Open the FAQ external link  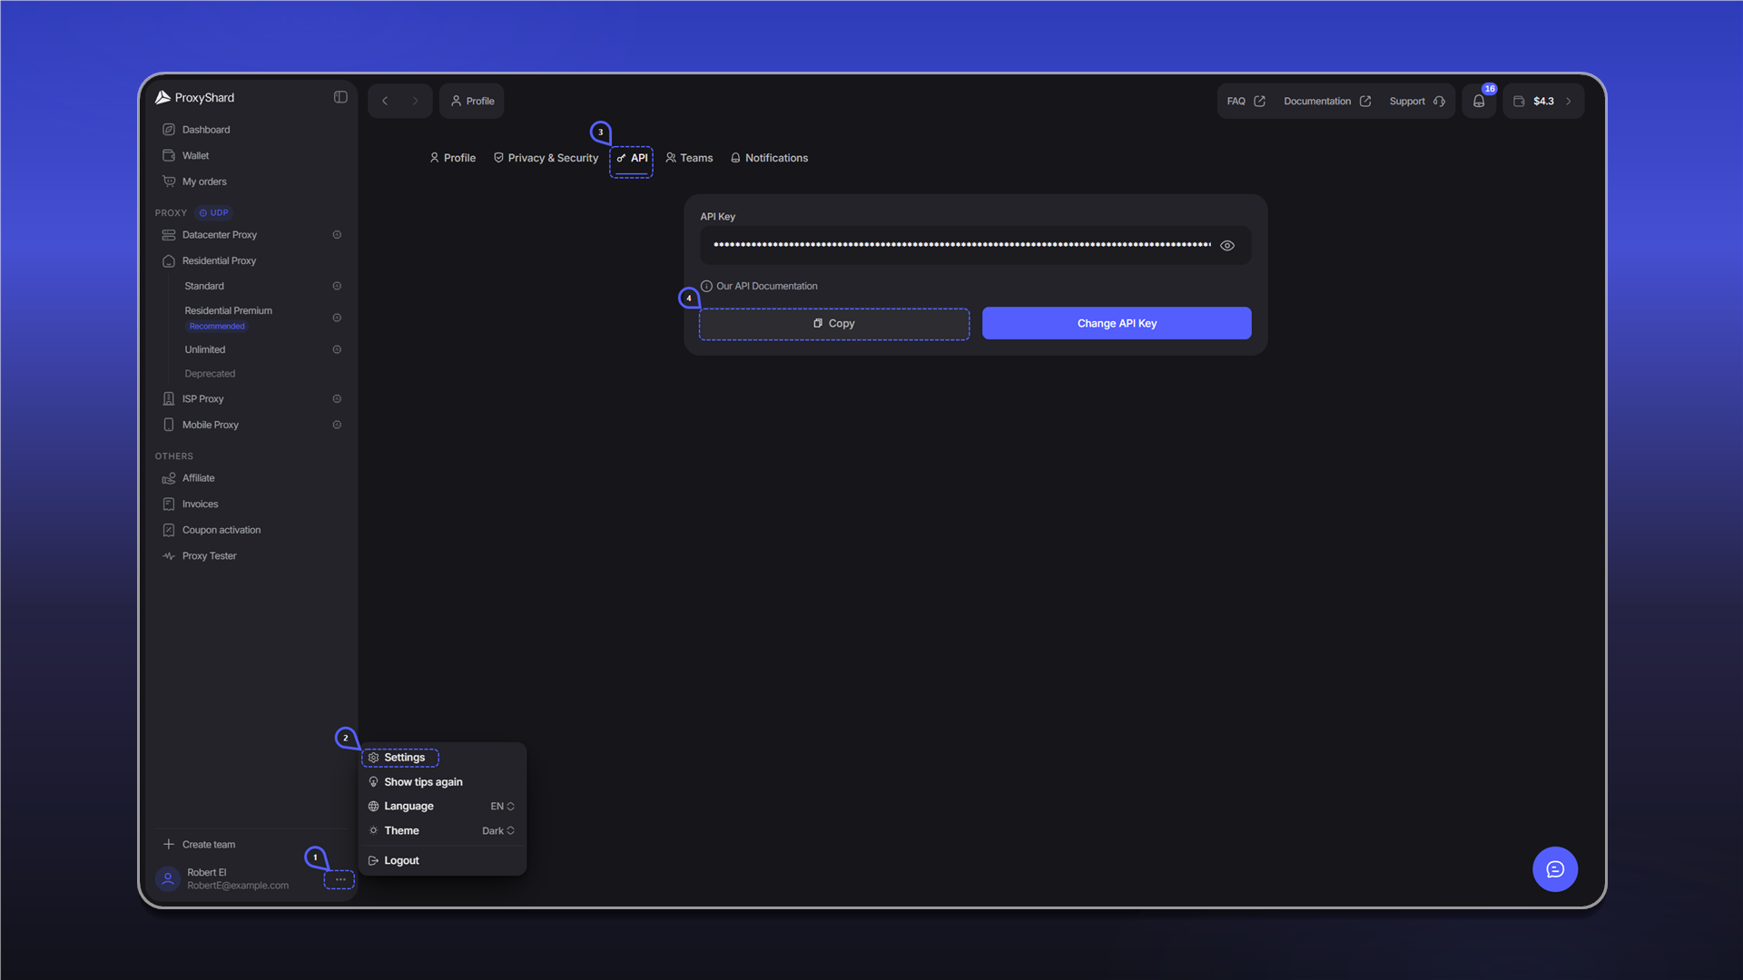[1246, 101]
